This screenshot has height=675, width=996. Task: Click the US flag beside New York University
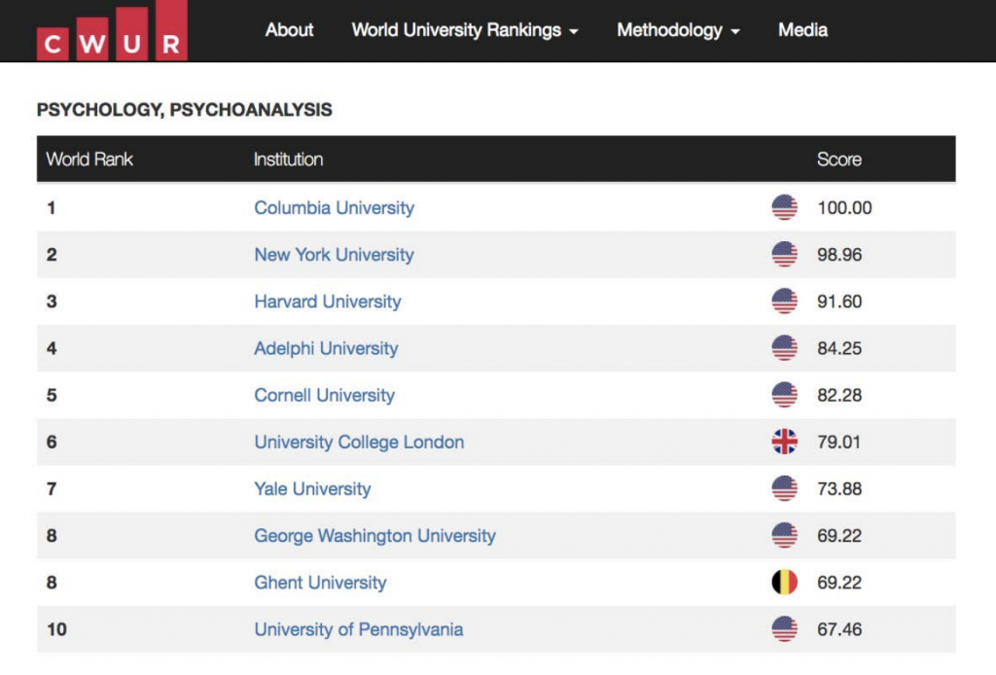coord(785,255)
